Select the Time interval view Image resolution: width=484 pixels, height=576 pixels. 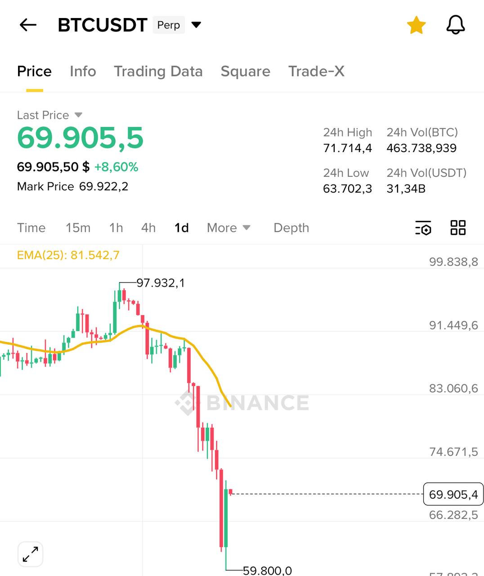tap(31, 228)
